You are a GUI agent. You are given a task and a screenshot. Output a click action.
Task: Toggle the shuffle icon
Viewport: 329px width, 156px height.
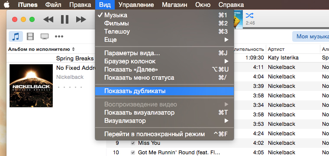tap(250, 15)
